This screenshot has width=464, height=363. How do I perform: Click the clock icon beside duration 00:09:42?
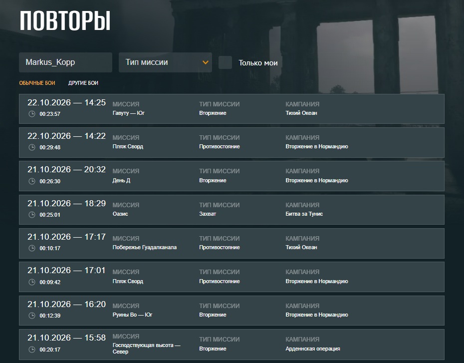click(31, 282)
